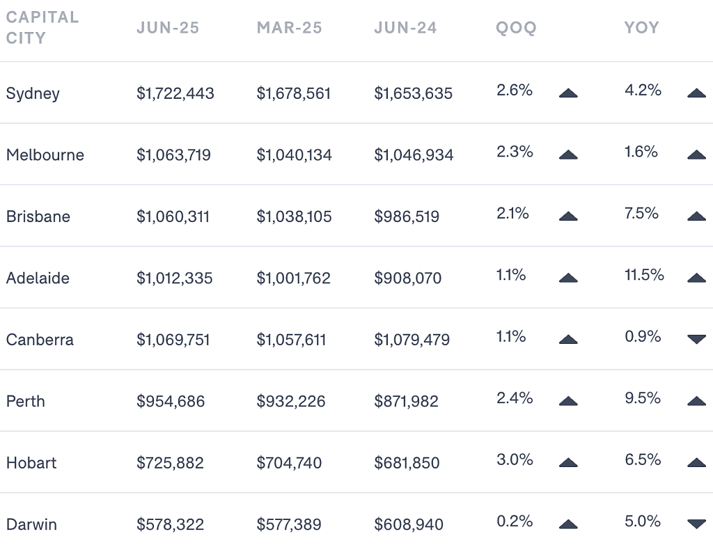This screenshot has height=552, width=713.
Task: Select the Sydney row label
Action: point(33,94)
